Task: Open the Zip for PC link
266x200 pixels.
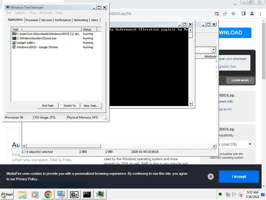Action: (x=225, y=109)
